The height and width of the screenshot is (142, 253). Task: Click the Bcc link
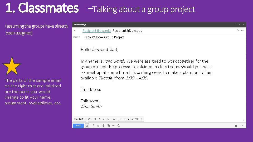click(242, 30)
